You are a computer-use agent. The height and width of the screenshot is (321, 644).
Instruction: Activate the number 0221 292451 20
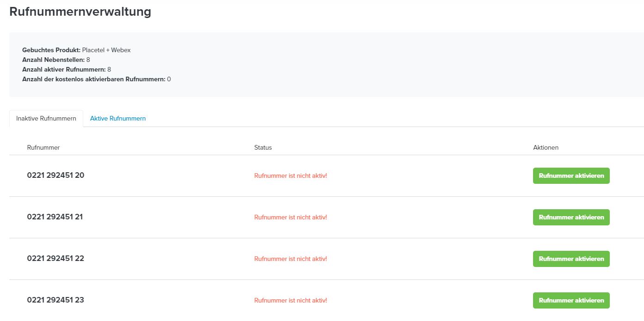pyautogui.click(x=571, y=176)
